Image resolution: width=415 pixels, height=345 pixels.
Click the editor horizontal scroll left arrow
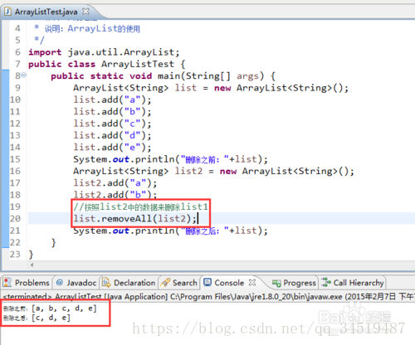(x=32, y=265)
